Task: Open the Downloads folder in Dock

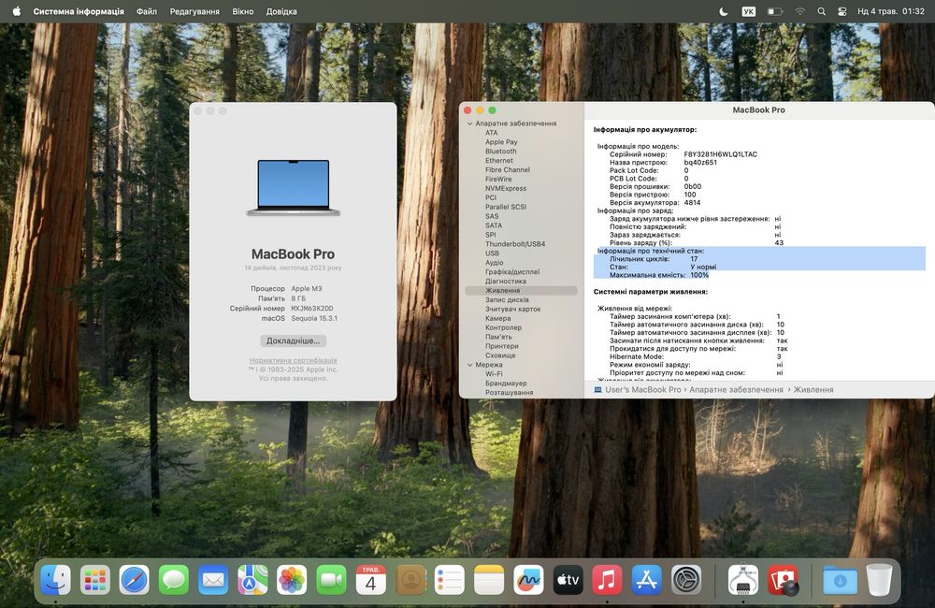Action: (x=840, y=579)
